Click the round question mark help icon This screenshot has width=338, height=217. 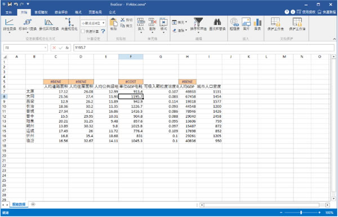click(x=287, y=12)
